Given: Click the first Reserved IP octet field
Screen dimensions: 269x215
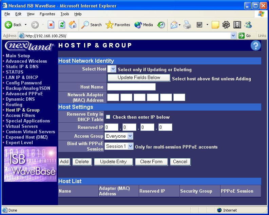Looking at the screenshot, I should [x=112, y=127].
